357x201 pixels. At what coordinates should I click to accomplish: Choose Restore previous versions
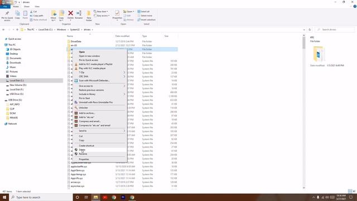(x=100, y=90)
